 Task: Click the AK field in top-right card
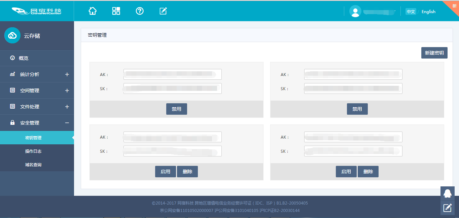point(353,74)
